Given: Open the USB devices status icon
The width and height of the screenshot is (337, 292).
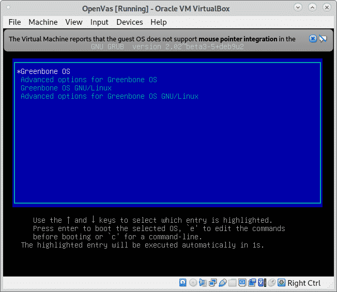Looking at the screenshot, I should [223, 283].
